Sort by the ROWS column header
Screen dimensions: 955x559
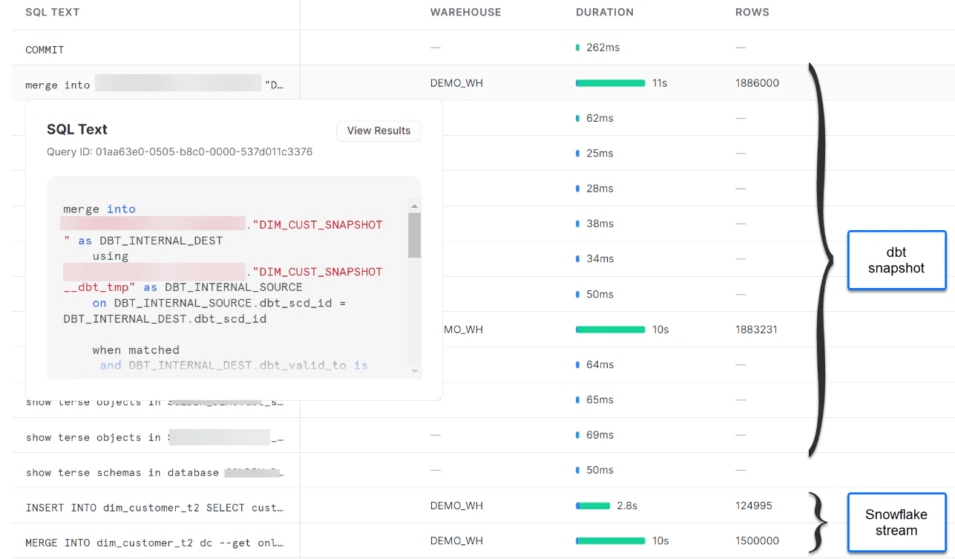coord(752,13)
